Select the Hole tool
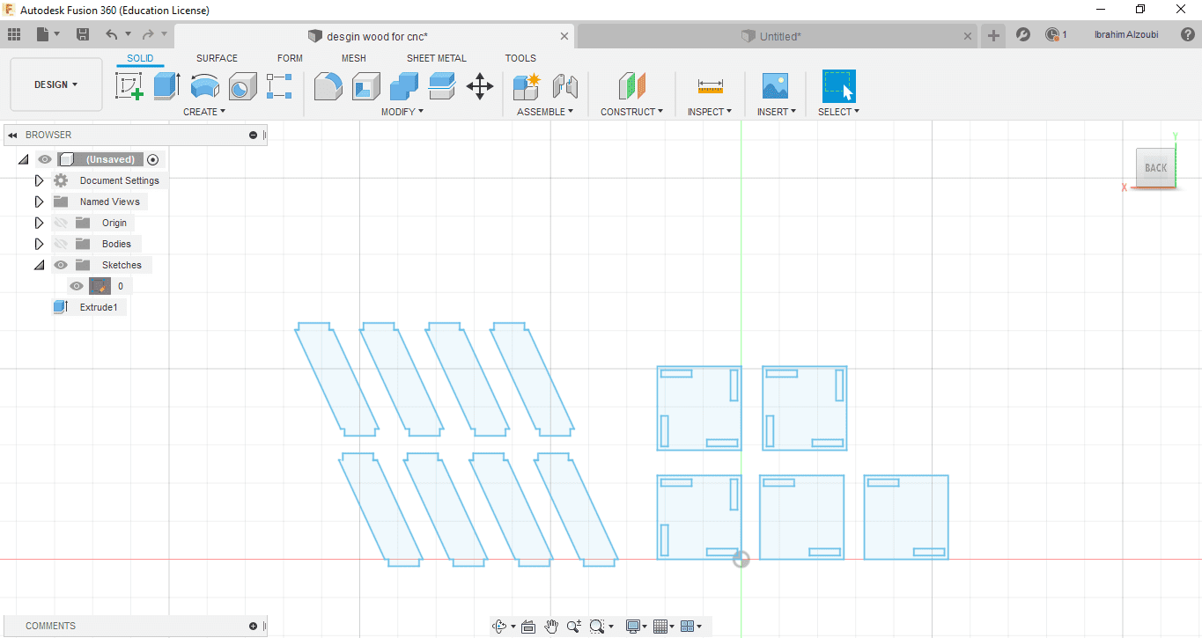The height and width of the screenshot is (638, 1202). [242, 86]
